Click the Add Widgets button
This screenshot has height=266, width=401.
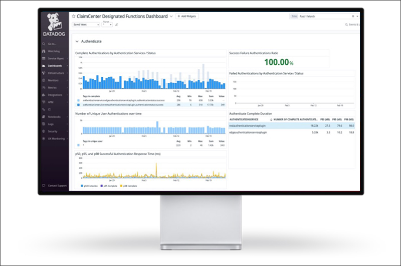coord(187,17)
